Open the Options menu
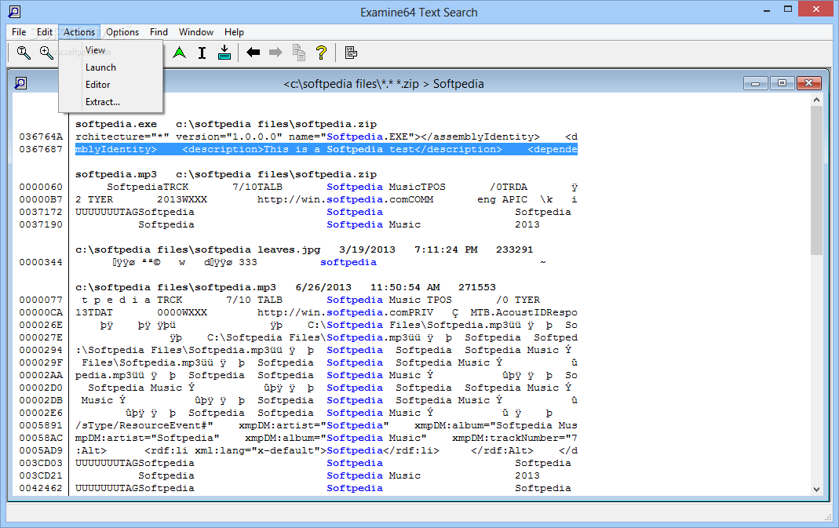839x528 pixels. coord(122,32)
